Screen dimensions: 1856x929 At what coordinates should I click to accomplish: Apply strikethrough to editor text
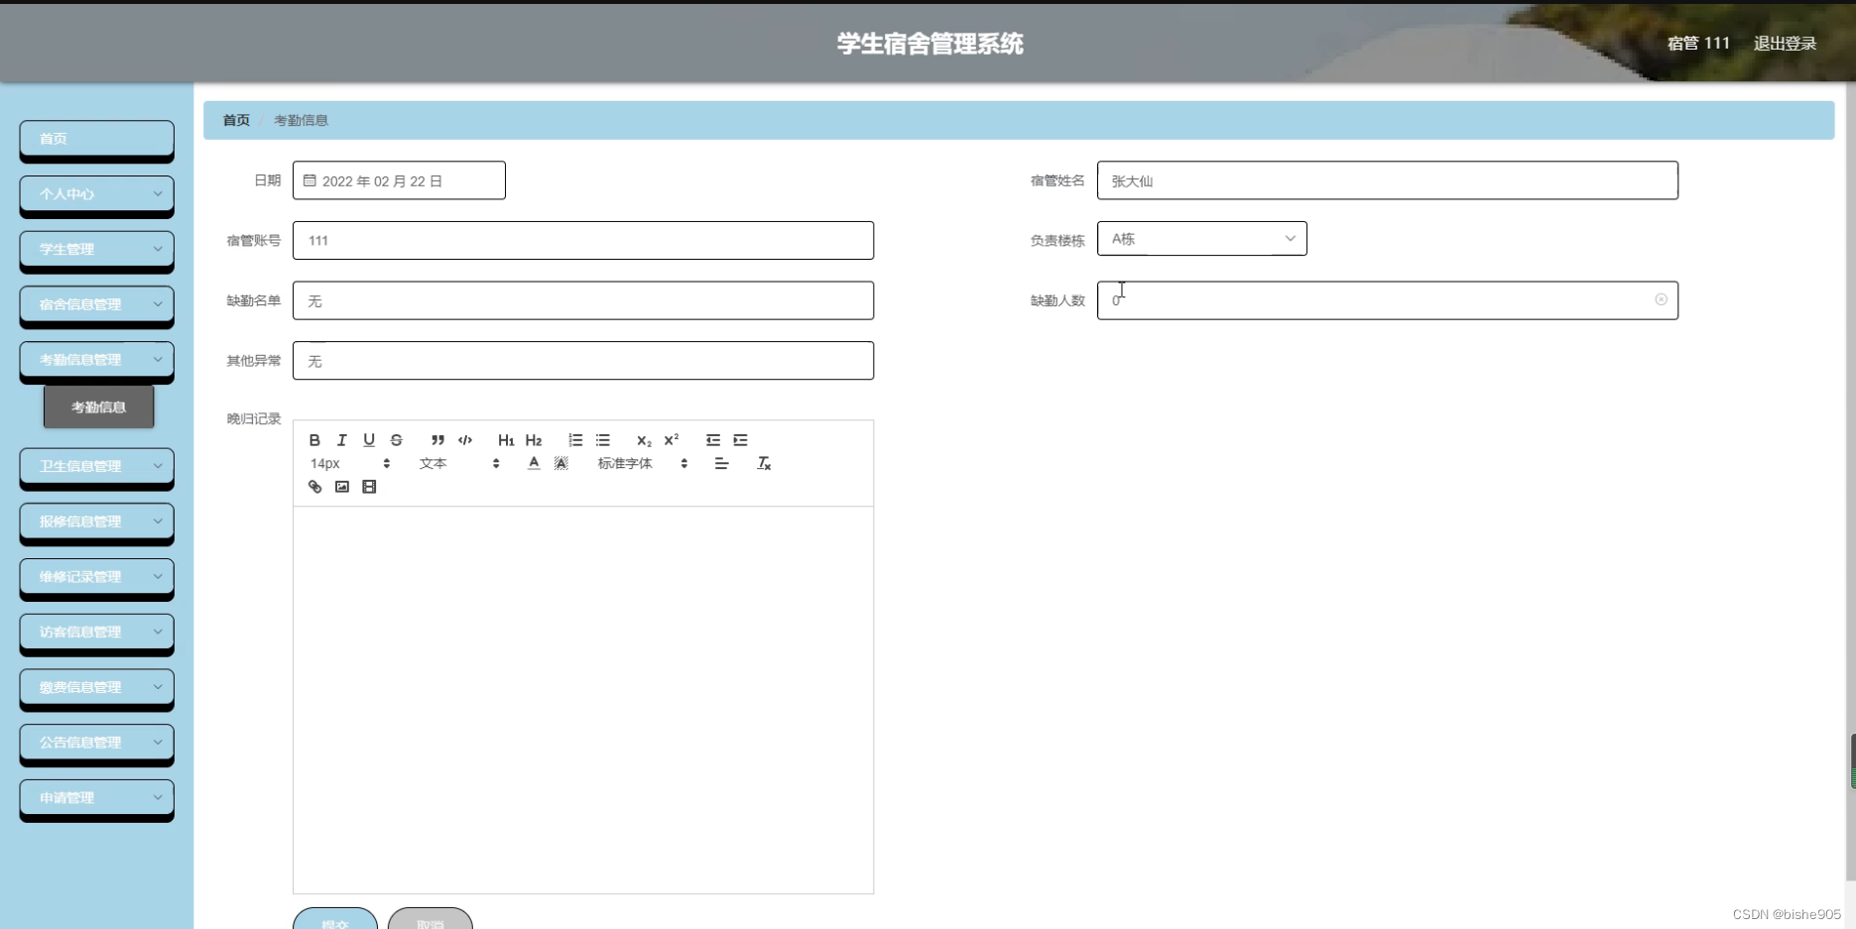point(396,440)
